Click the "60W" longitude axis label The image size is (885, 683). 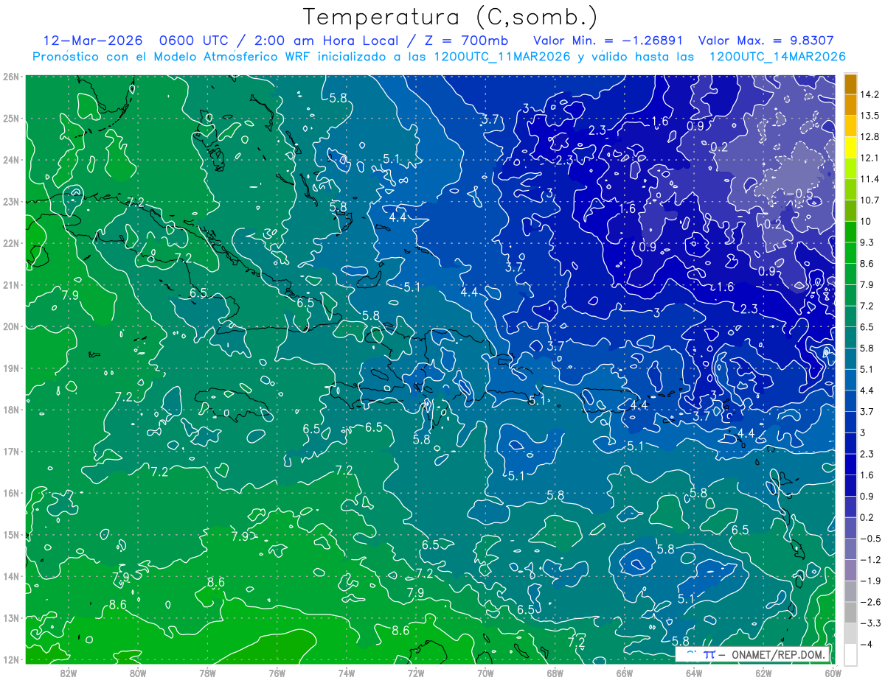click(x=833, y=673)
